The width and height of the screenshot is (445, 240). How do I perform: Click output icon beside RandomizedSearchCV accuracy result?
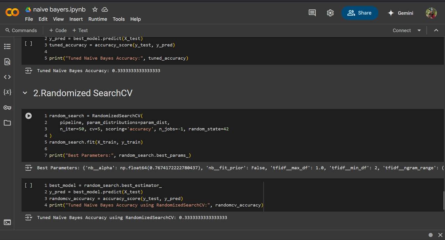coord(29,217)
